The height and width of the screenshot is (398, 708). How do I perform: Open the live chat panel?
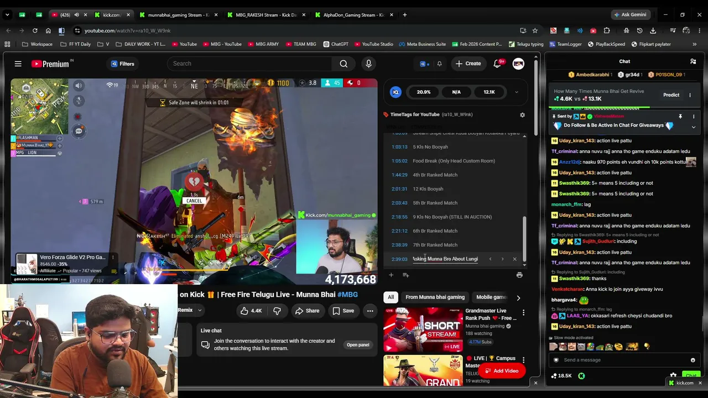358,345
